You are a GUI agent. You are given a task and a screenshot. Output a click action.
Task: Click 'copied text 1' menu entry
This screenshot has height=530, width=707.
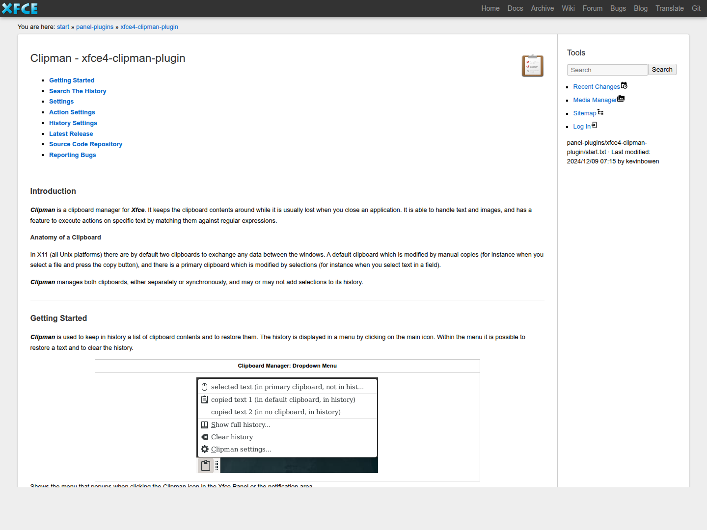pyautogui.click(x=287, y=399)
